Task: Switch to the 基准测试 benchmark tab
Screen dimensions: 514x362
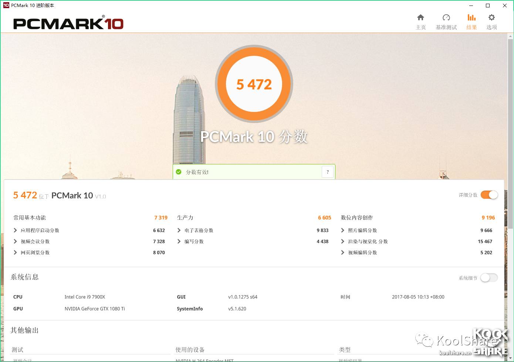Action: (x=446, y=20)
